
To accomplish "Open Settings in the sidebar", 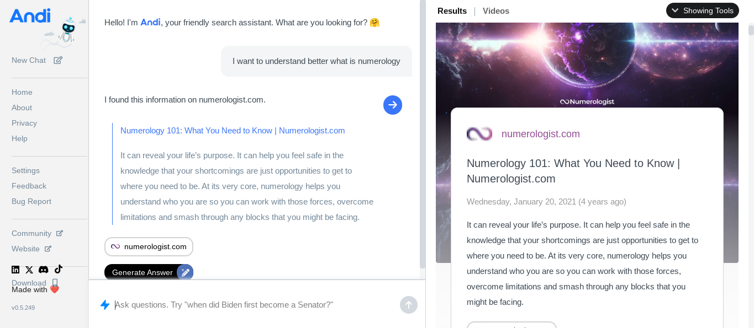I will coord(25,170).
